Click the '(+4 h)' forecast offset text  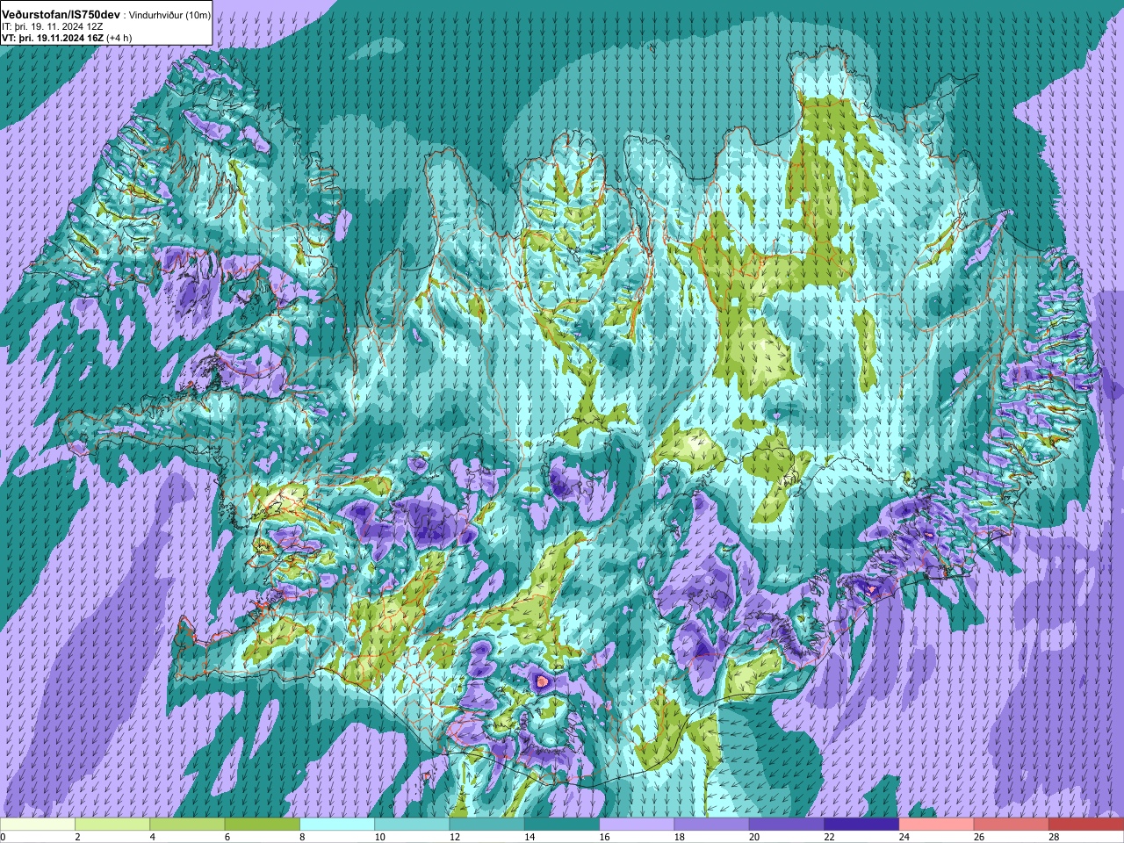click(119, 38)
